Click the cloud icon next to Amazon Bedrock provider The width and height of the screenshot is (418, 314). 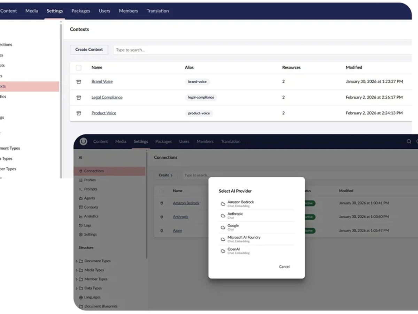(x=223, y=204)
